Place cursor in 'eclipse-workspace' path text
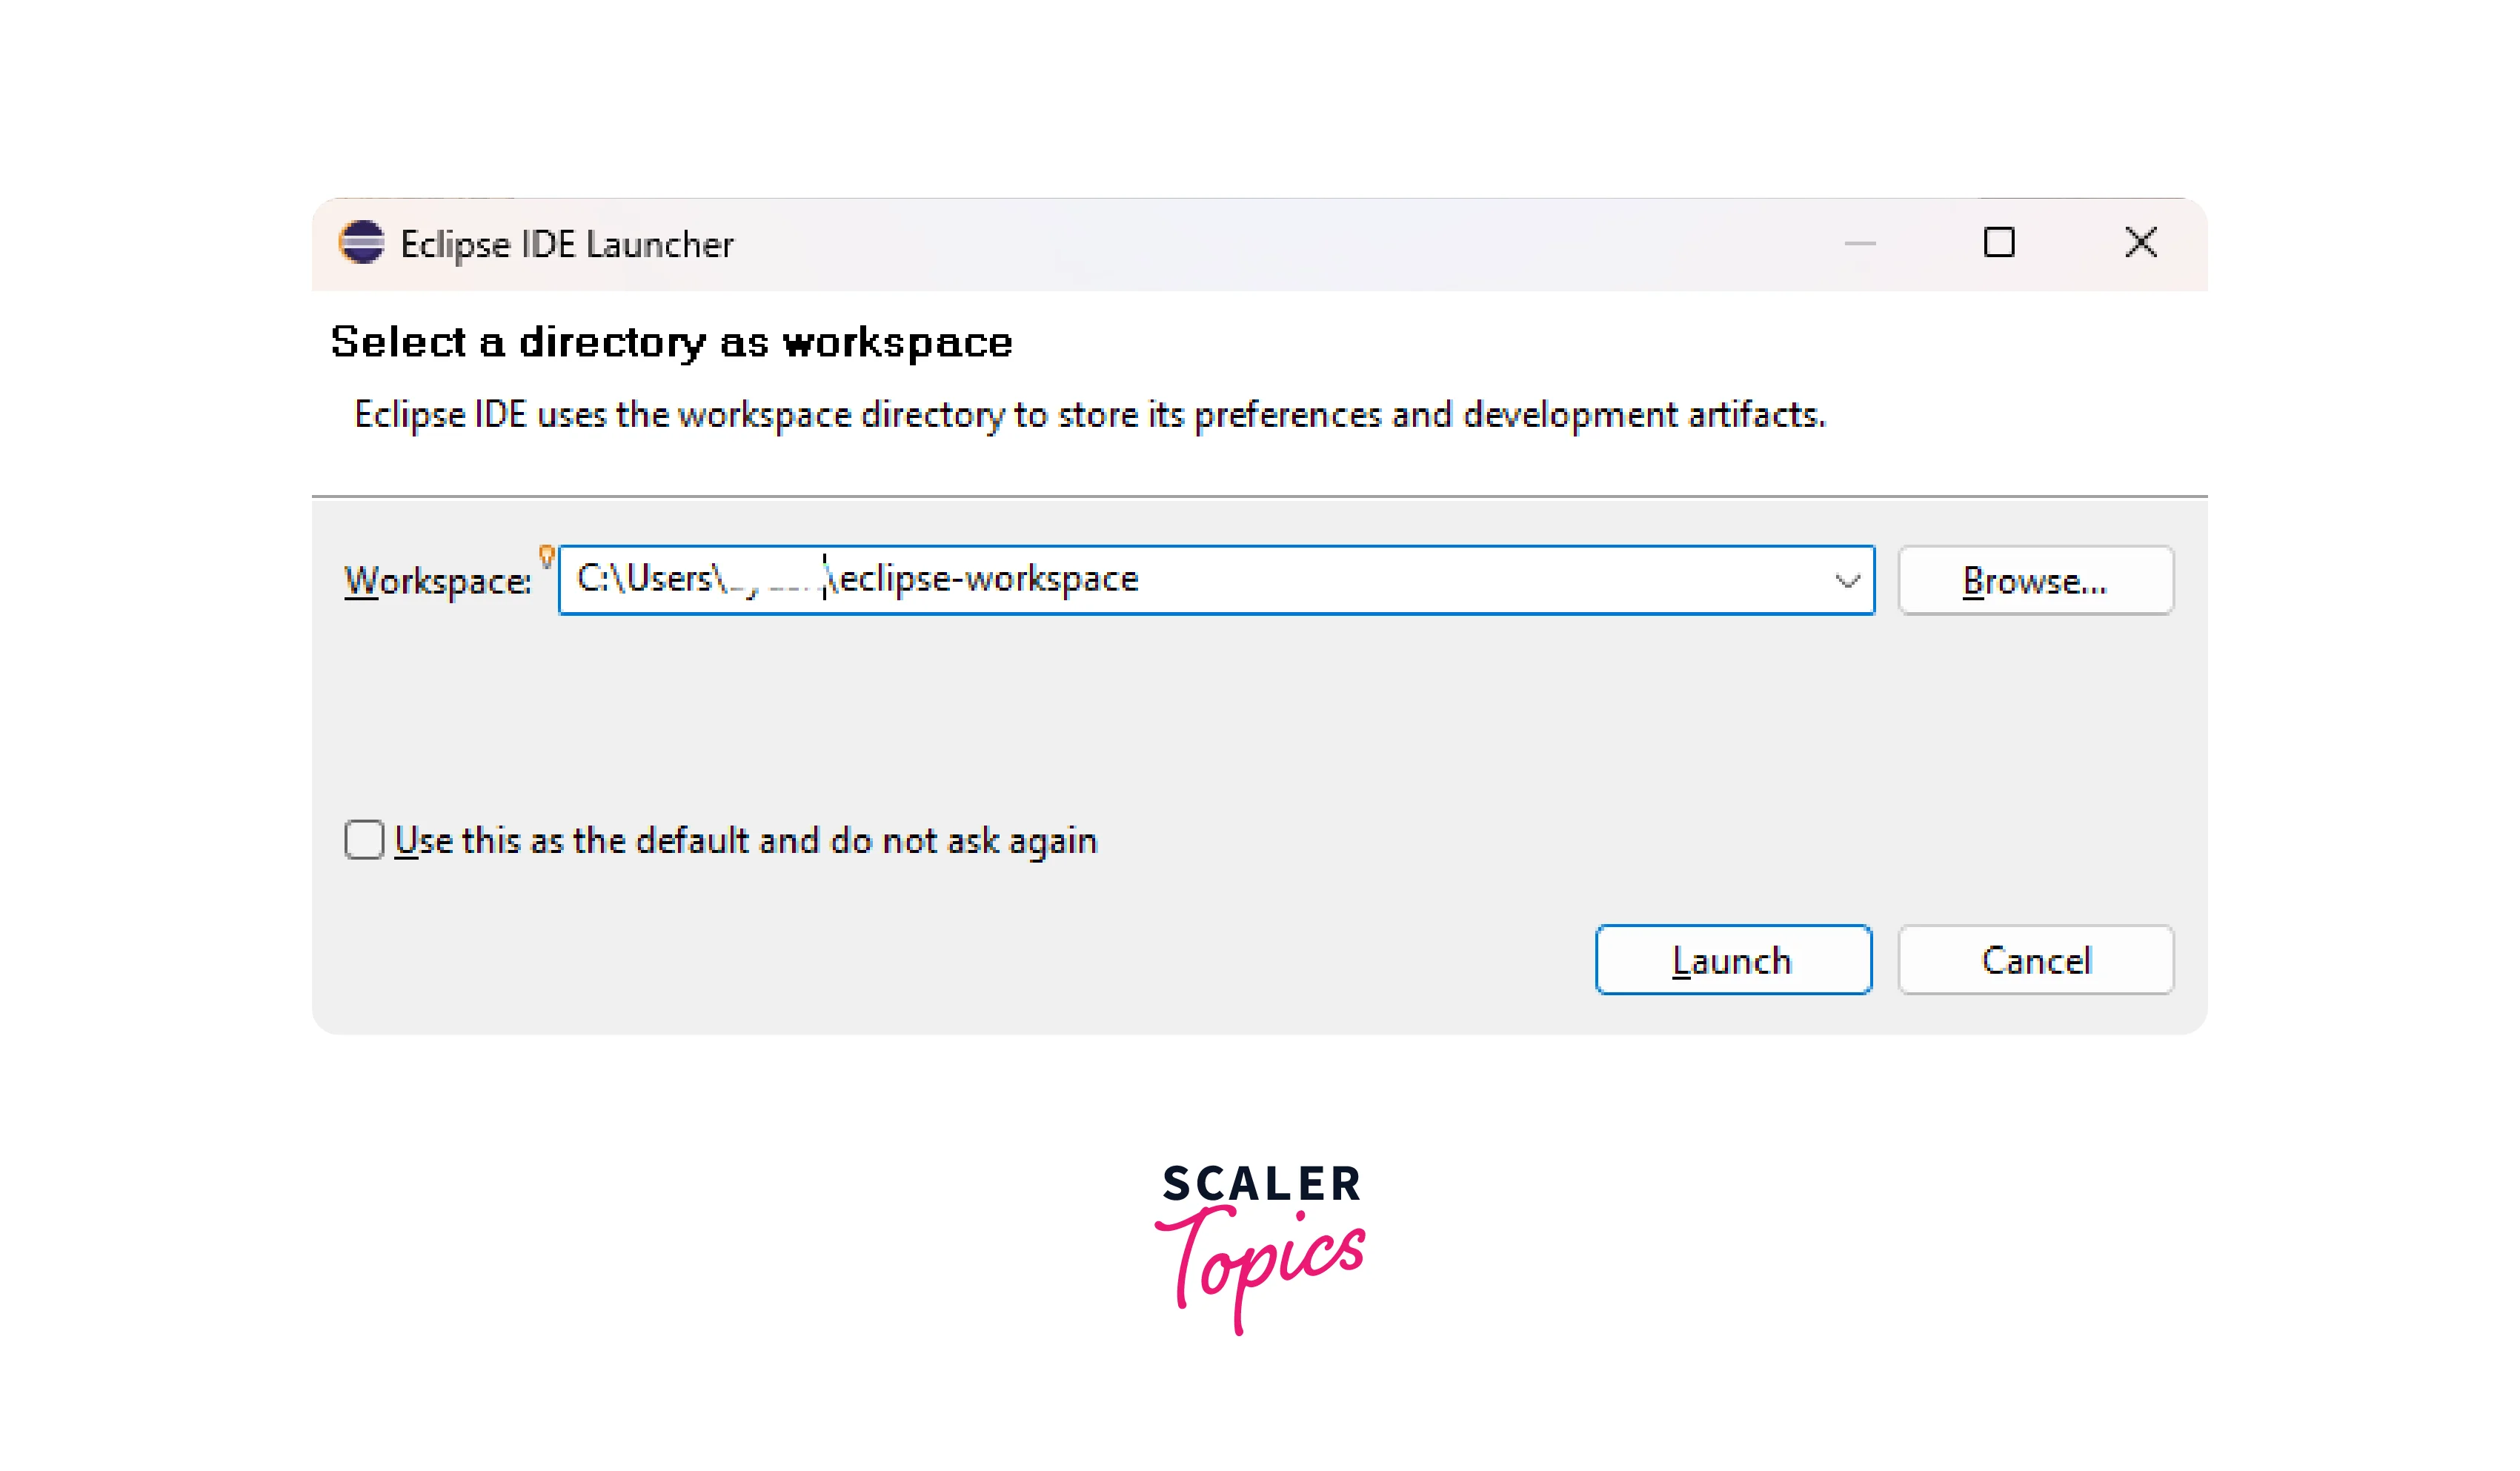 pos(988,579)
